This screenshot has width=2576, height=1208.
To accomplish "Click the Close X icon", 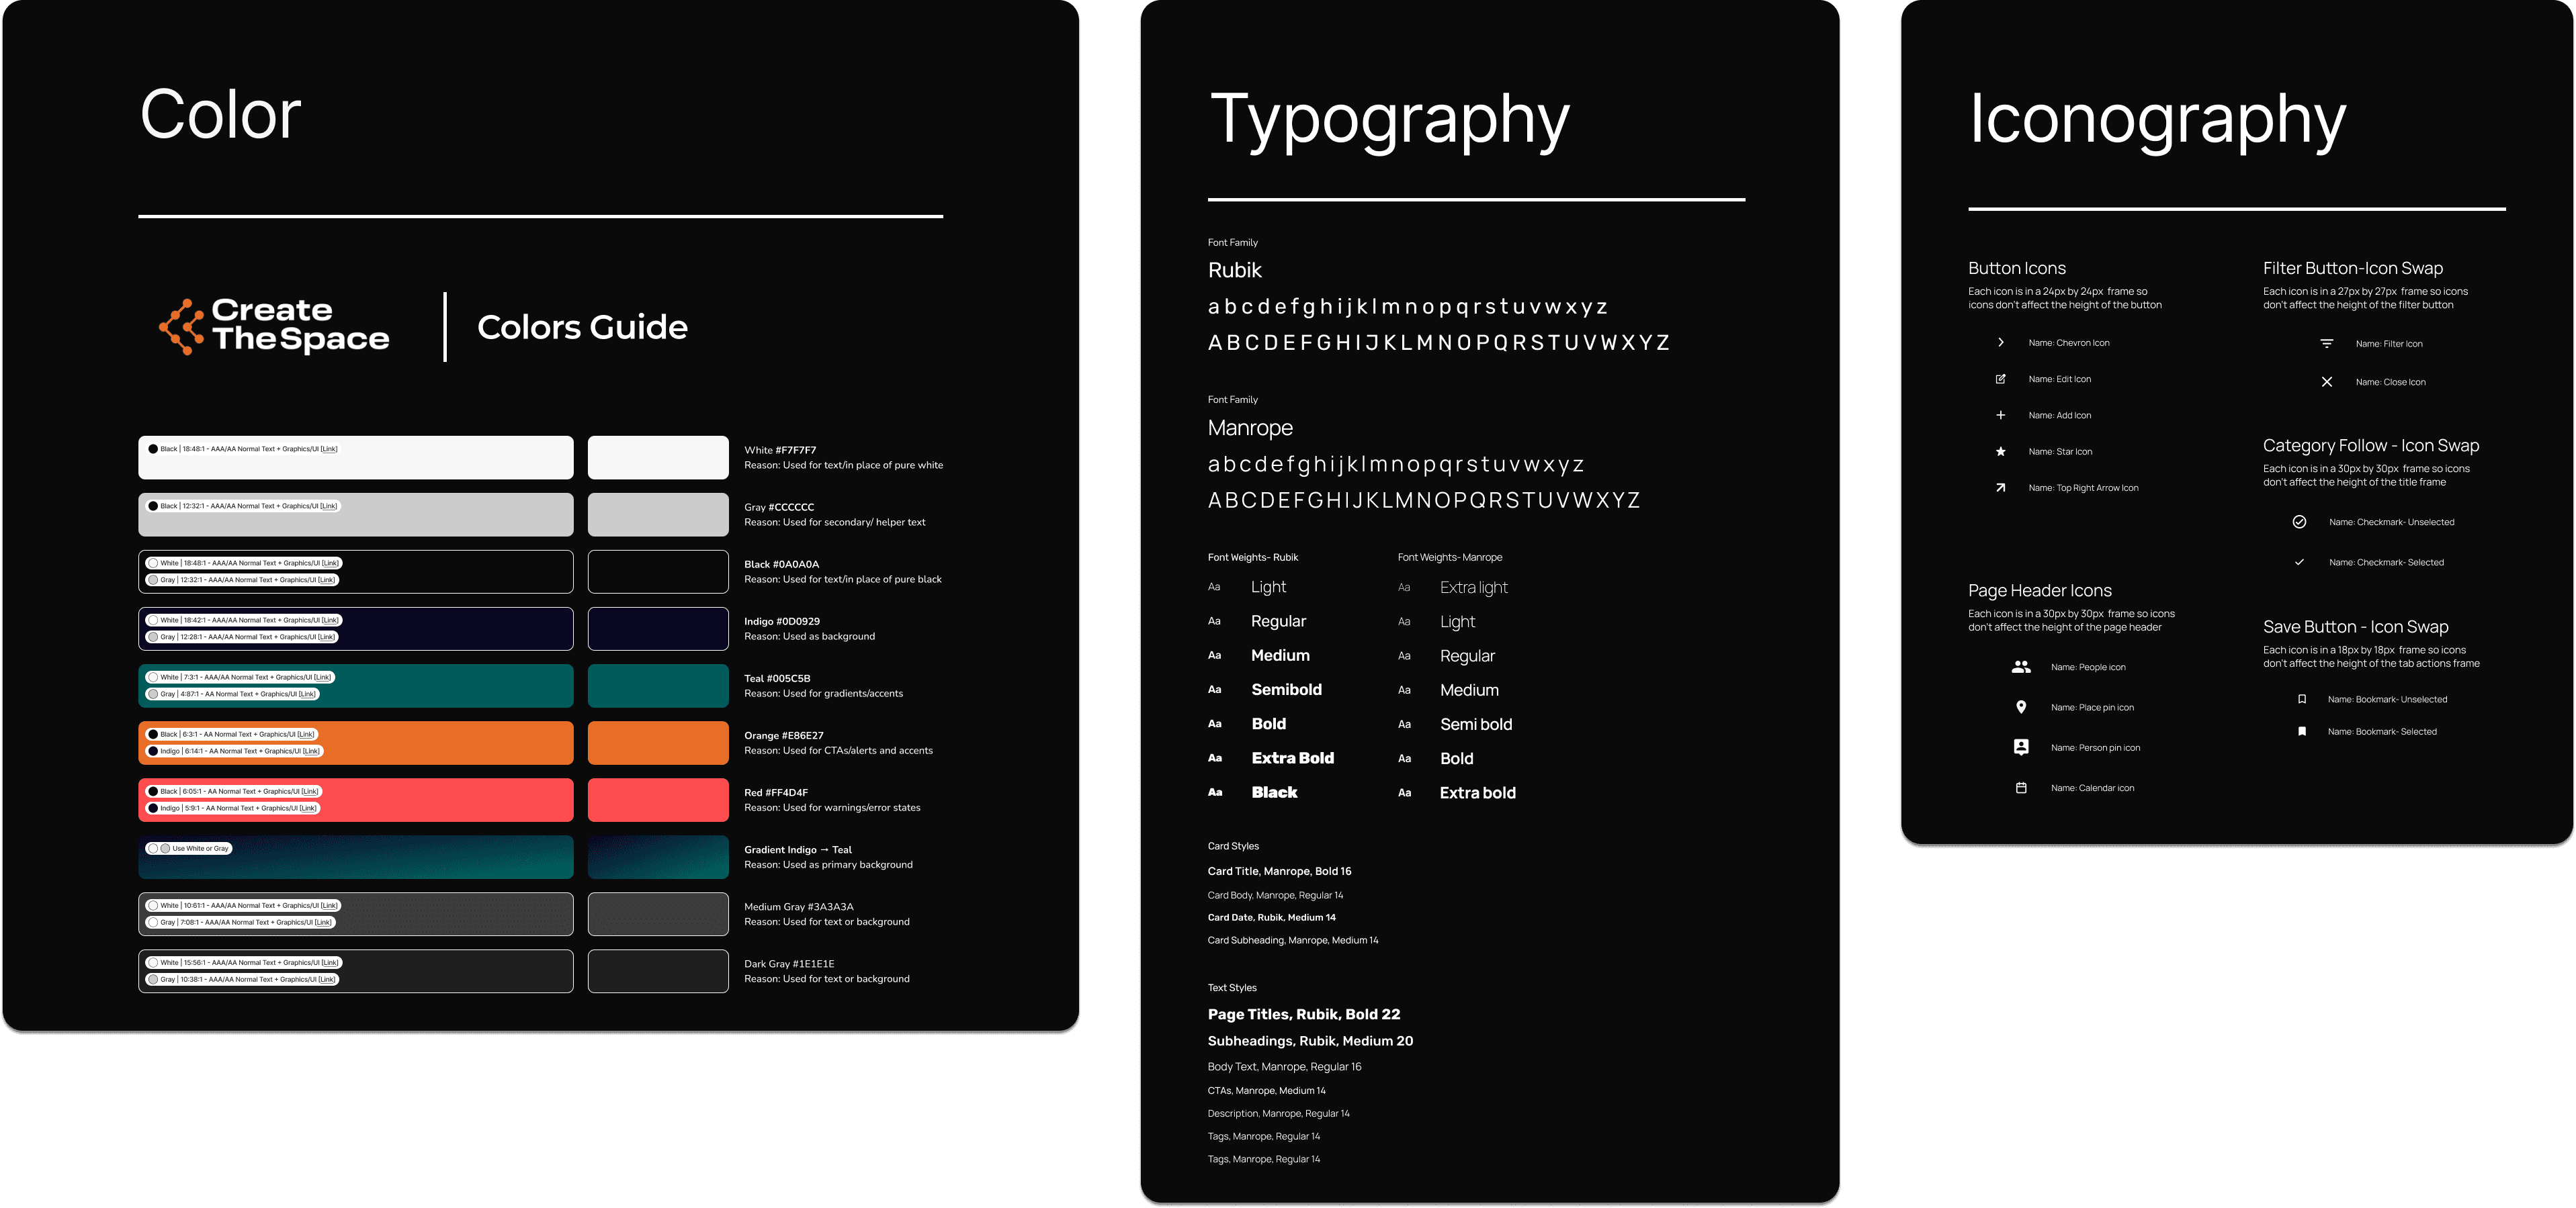I will 2326,381.
